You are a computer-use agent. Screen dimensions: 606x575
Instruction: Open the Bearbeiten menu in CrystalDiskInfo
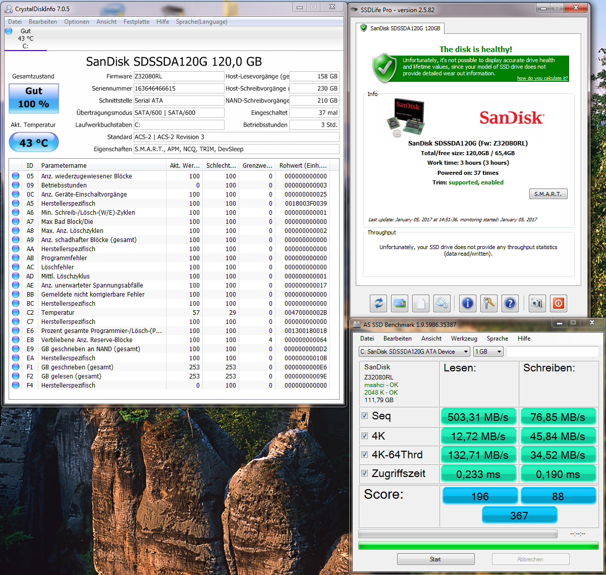coord(43,22)
